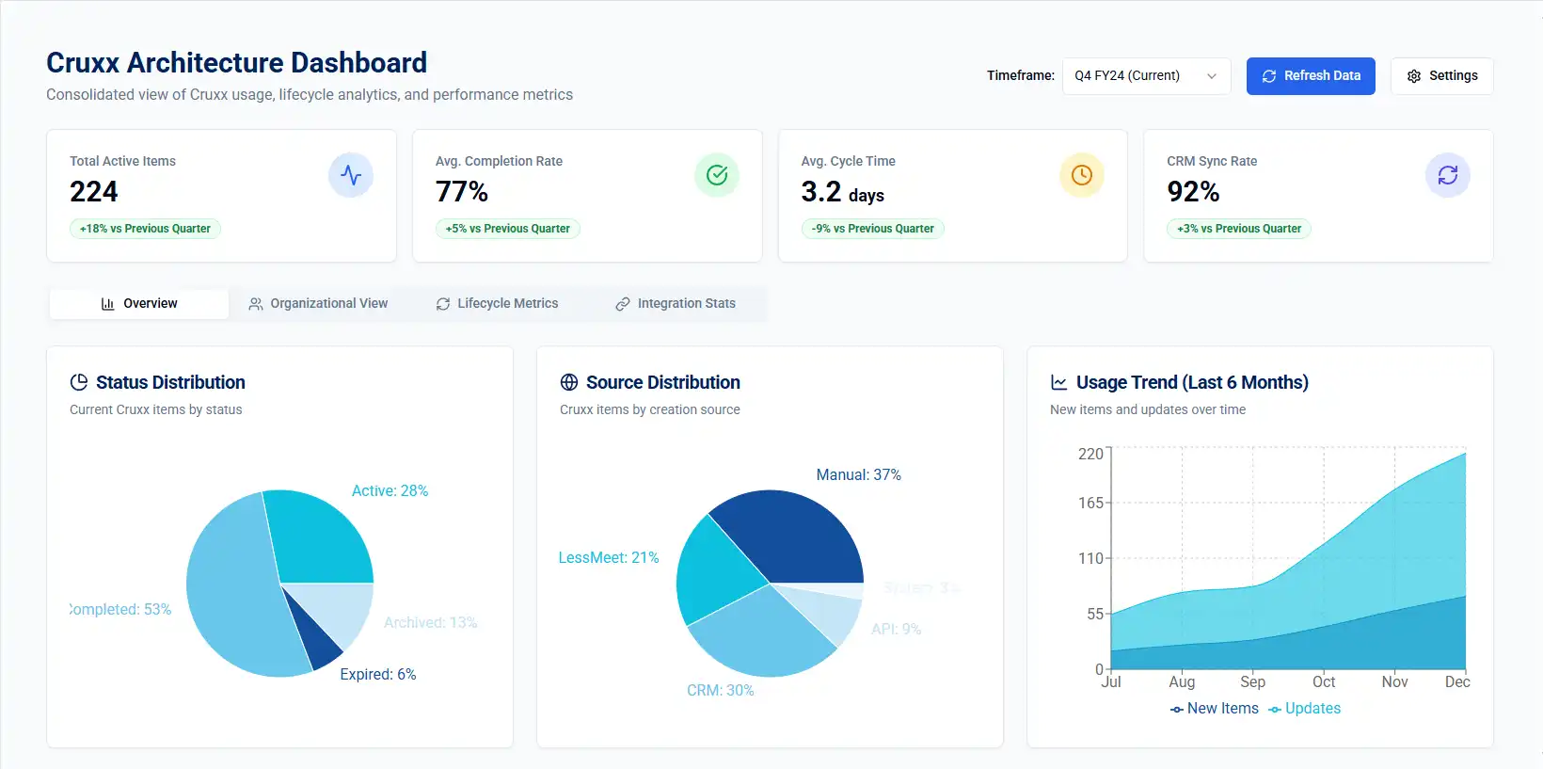This screenshot has width=1543, height=769.
Task: Click the sync arrows icon in CRM Sync Rate
Action: (x=1448, y=175)
